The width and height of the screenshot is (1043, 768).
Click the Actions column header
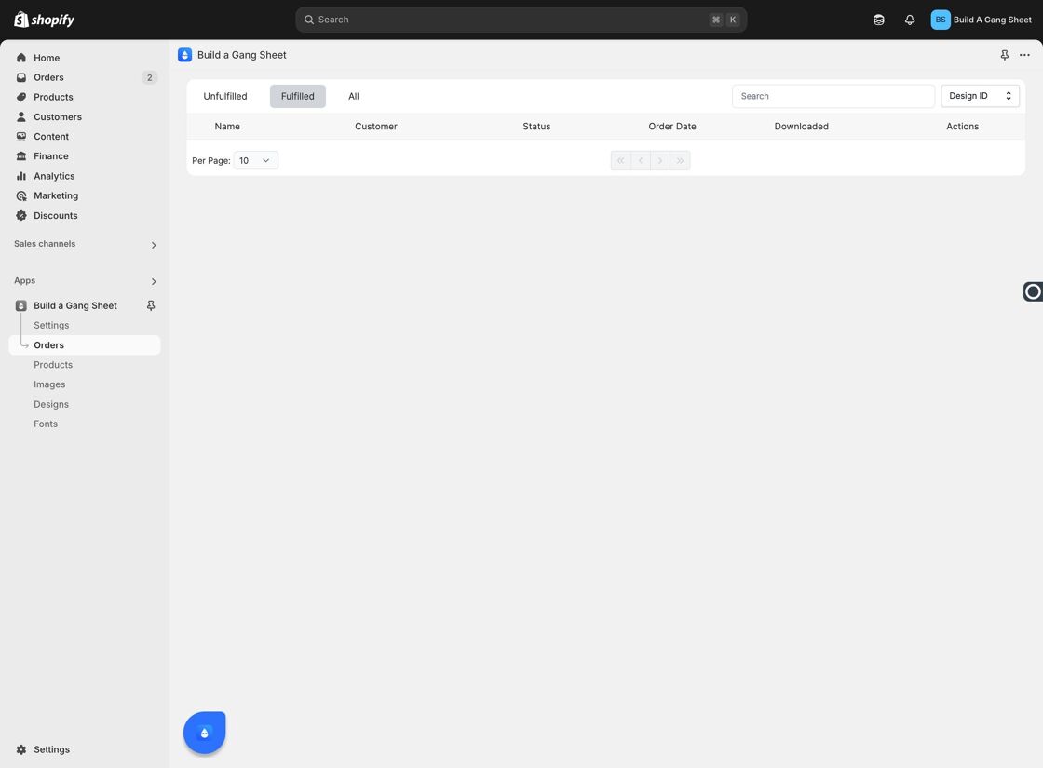962,127
